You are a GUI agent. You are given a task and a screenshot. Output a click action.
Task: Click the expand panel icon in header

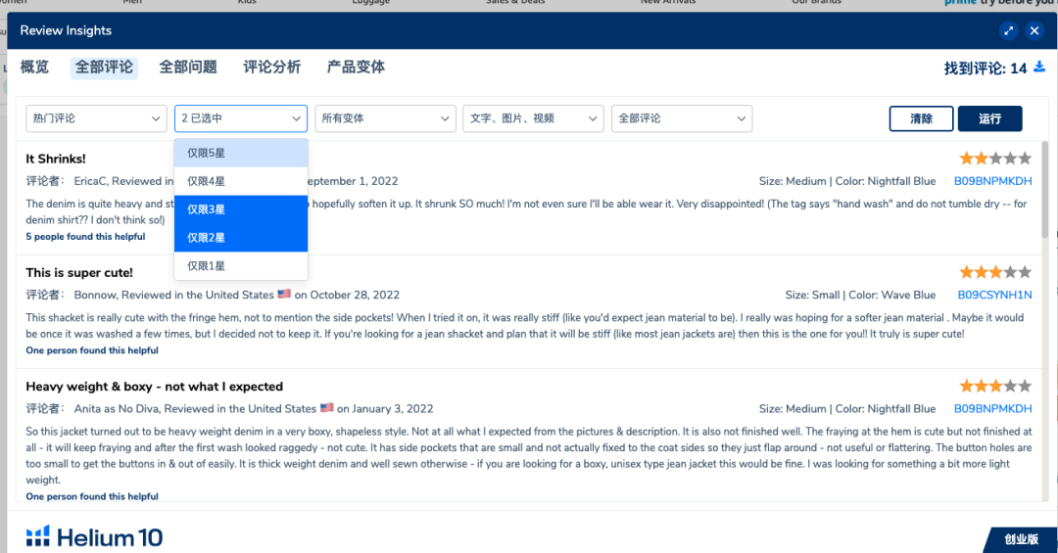[x=1008, y=31]
